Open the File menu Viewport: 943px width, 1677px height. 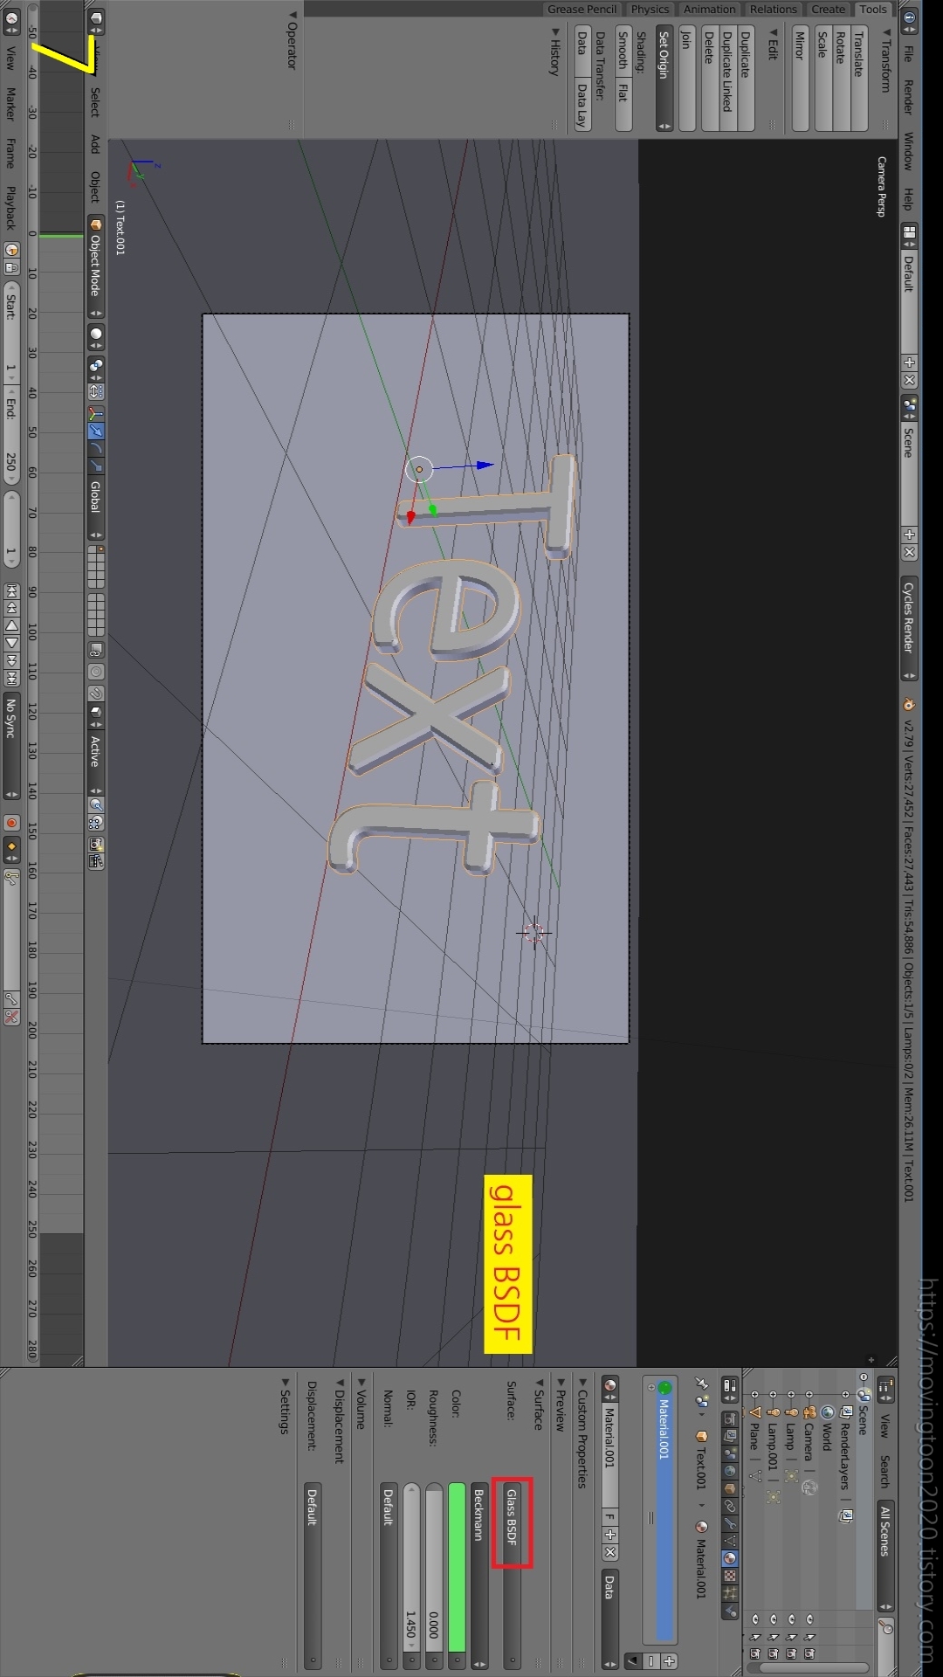coord(908,54)
